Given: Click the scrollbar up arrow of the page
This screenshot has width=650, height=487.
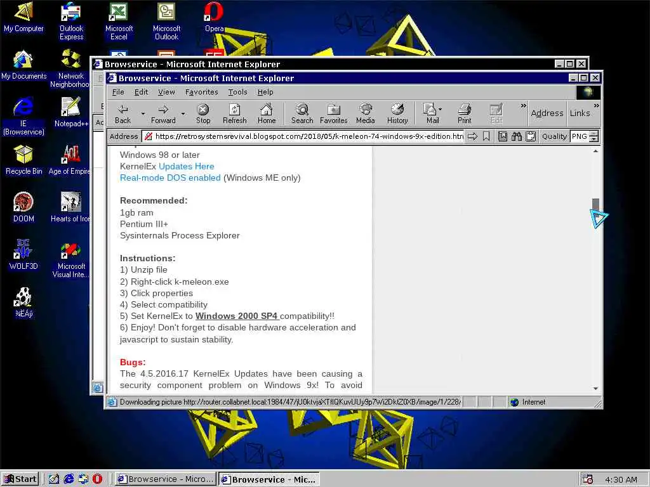Looking at the screenshot, I should [595, 152].
